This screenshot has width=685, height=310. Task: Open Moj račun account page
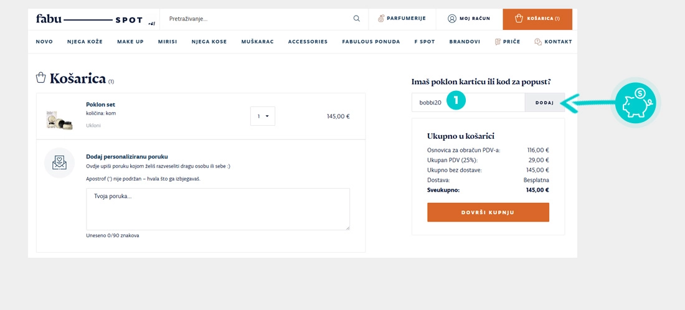[x=469, y=19]
